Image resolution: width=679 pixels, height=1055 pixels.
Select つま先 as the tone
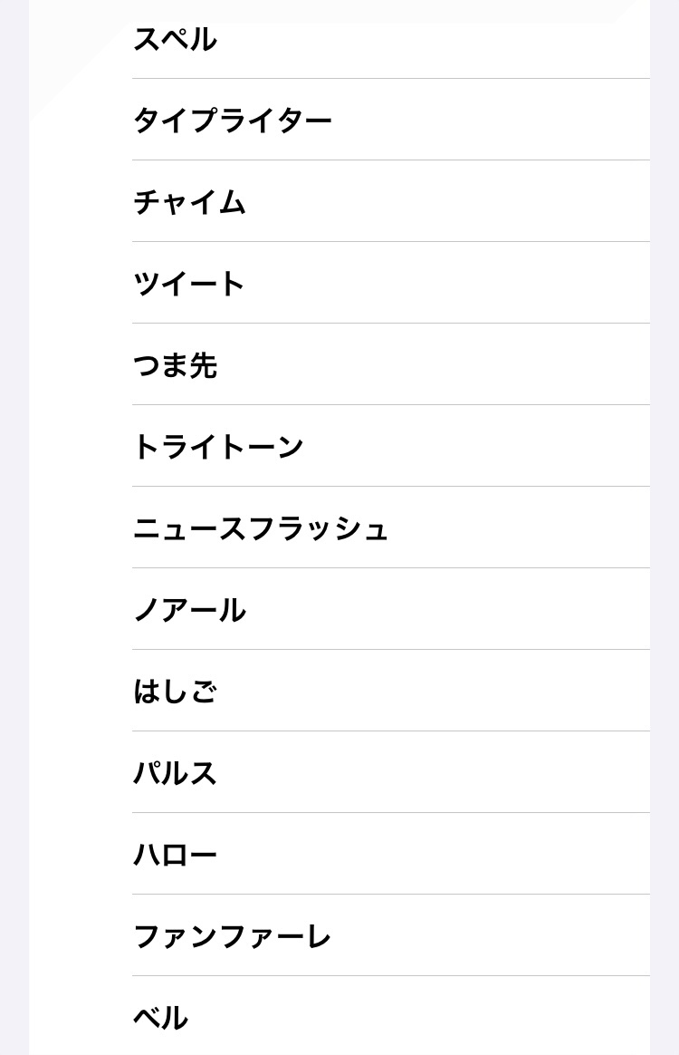point(175,365)
